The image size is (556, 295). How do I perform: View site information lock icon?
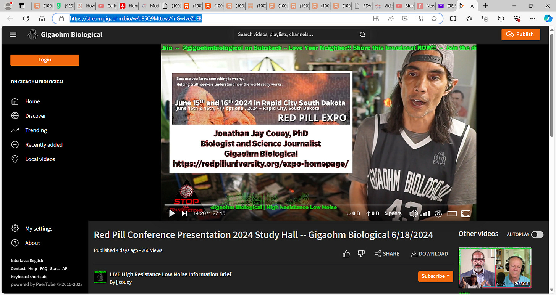pyautogui.click(x=61, y=18)
